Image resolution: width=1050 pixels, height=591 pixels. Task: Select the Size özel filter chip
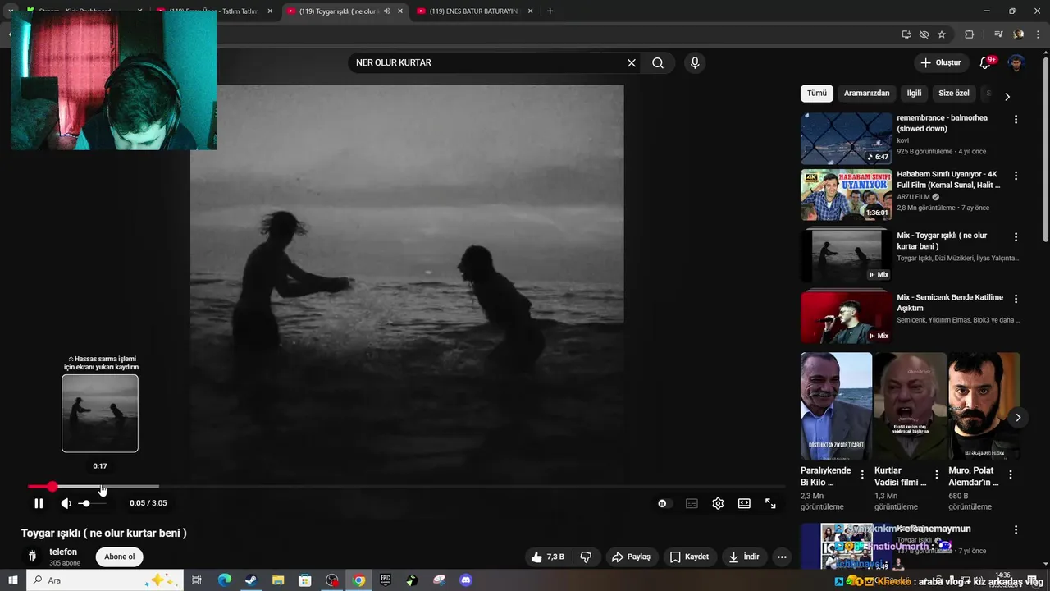pyautogui.click(x=954, y=94)
